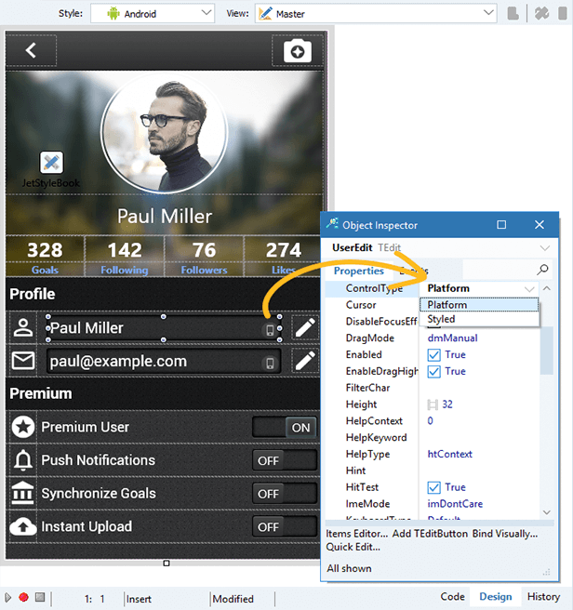Click the Items Editor... link
Screen dimensions: 573x610
click(x=356, y=534)
